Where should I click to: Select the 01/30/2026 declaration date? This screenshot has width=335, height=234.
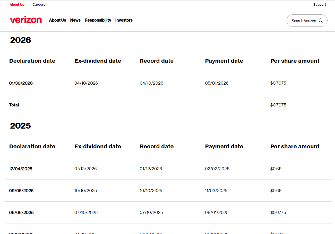click(x=21, y=83)
